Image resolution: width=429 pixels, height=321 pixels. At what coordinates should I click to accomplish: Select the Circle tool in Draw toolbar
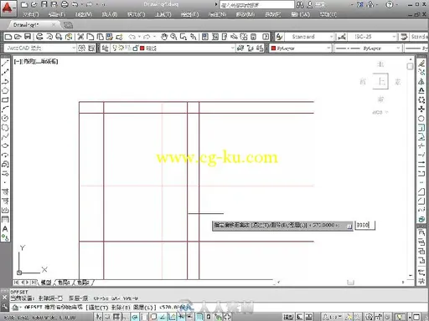pyautogui.click(x=5, y=118)
